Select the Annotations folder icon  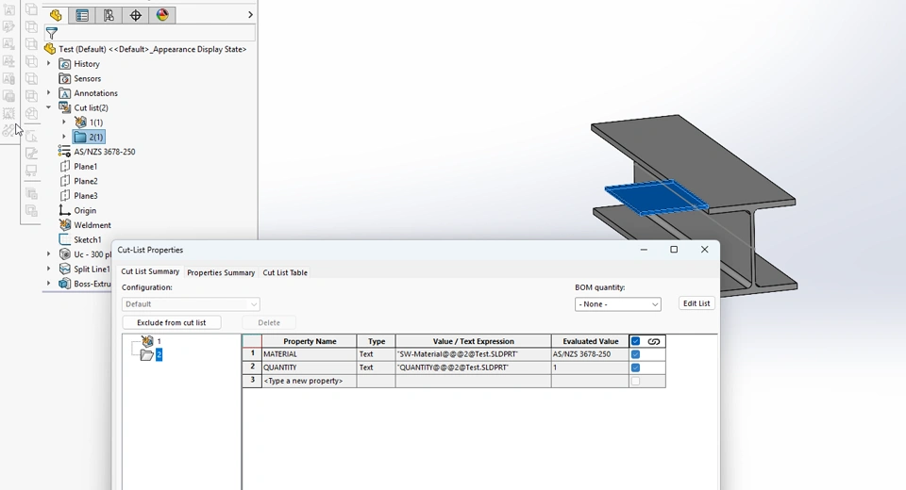point(65,93)
